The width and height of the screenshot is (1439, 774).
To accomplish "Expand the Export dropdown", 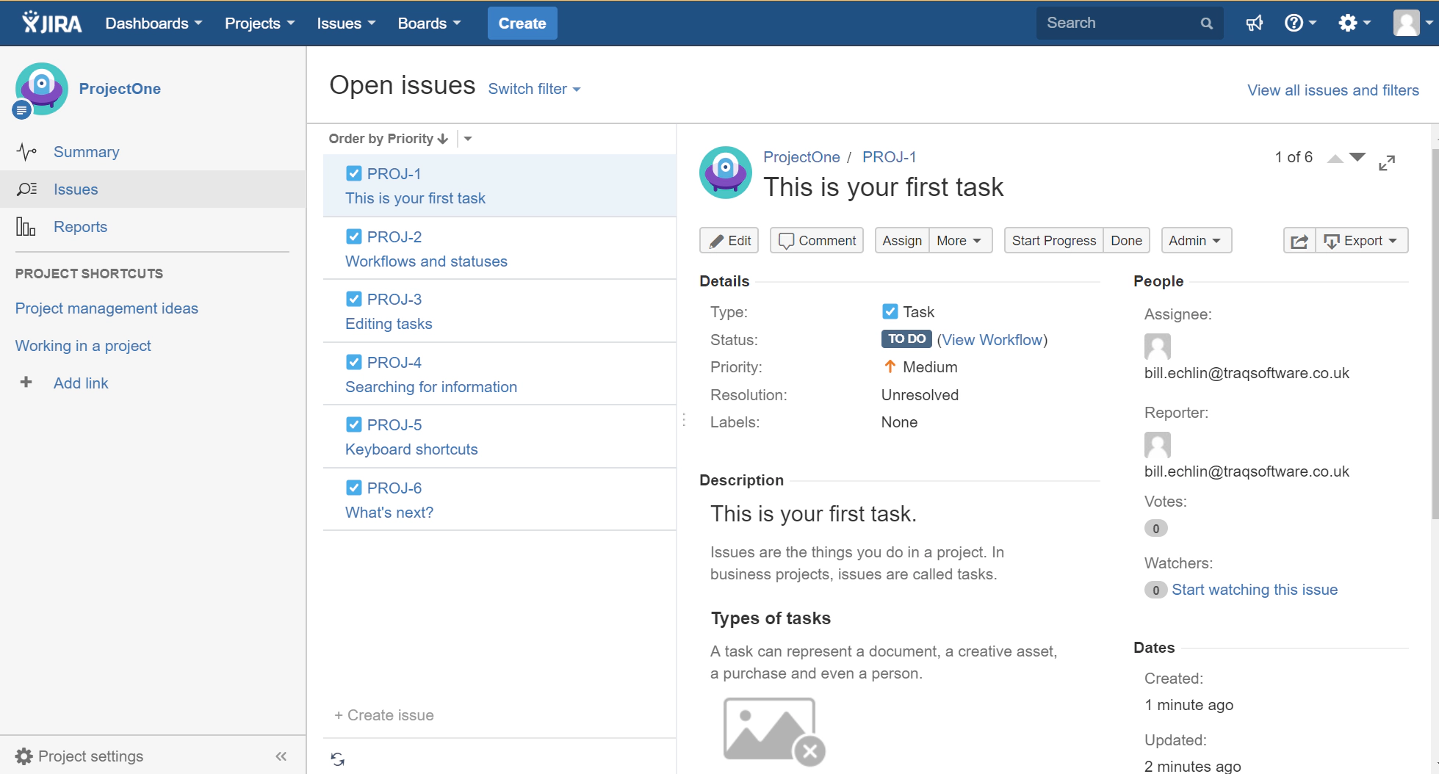I will tap(1361, 240).
